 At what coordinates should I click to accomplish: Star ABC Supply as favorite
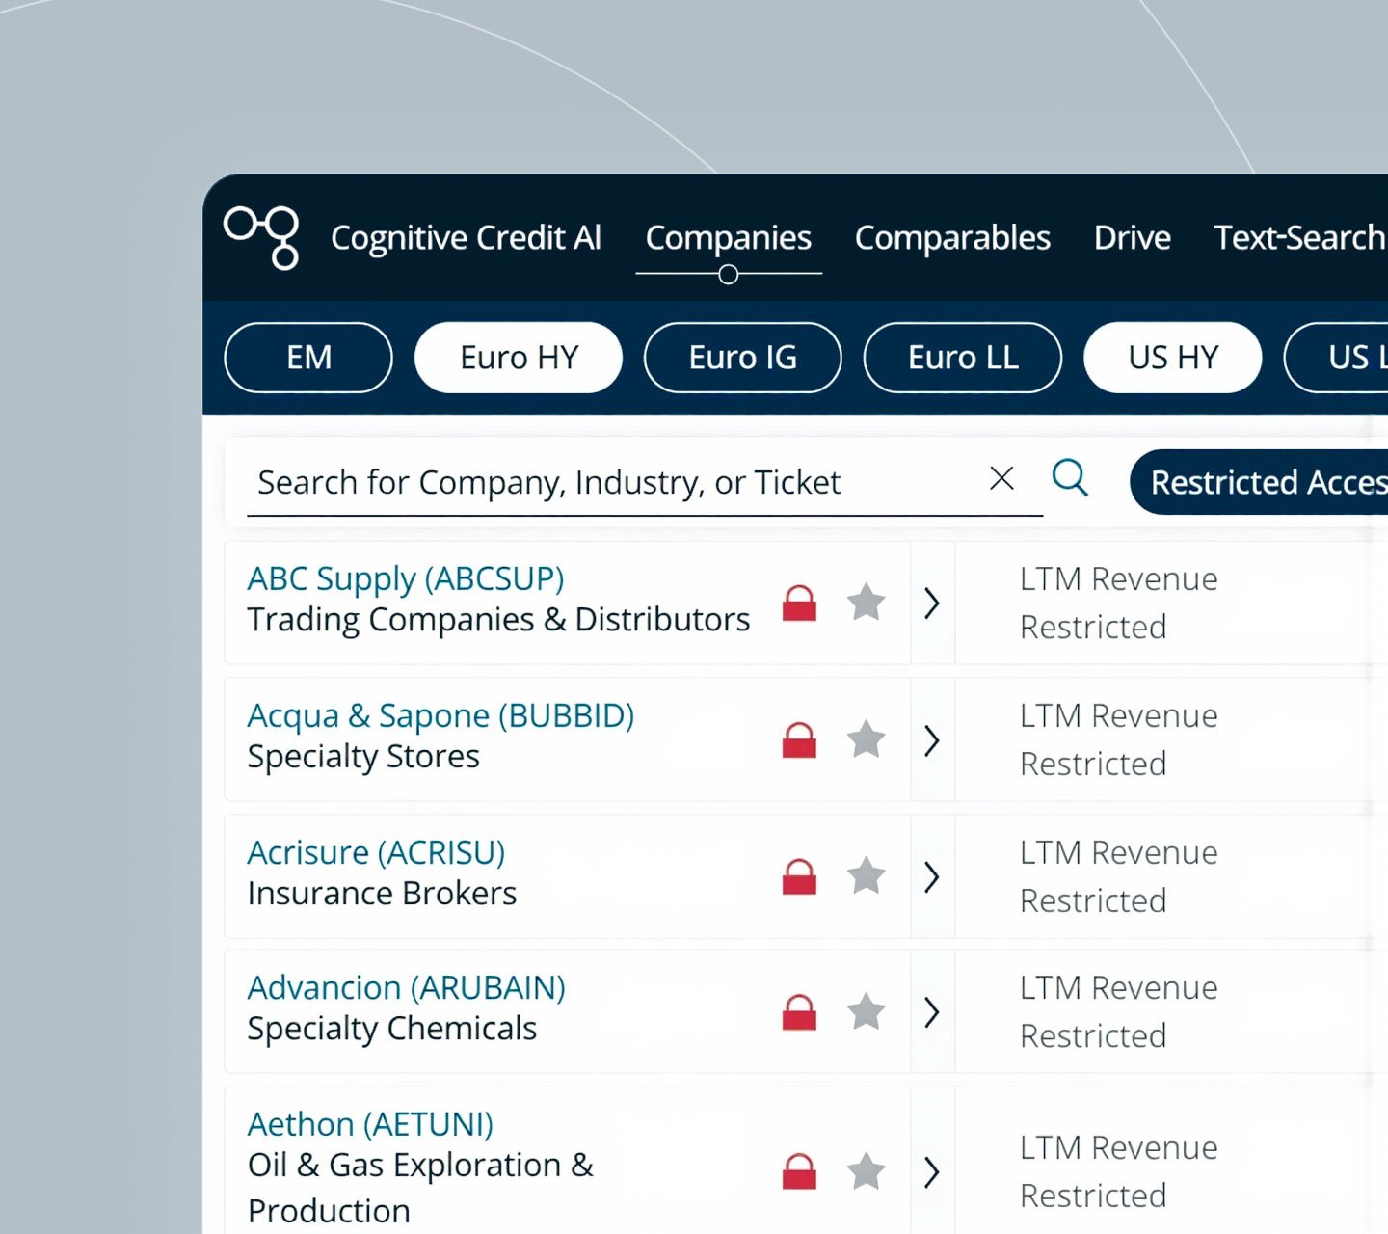point(866,602)
